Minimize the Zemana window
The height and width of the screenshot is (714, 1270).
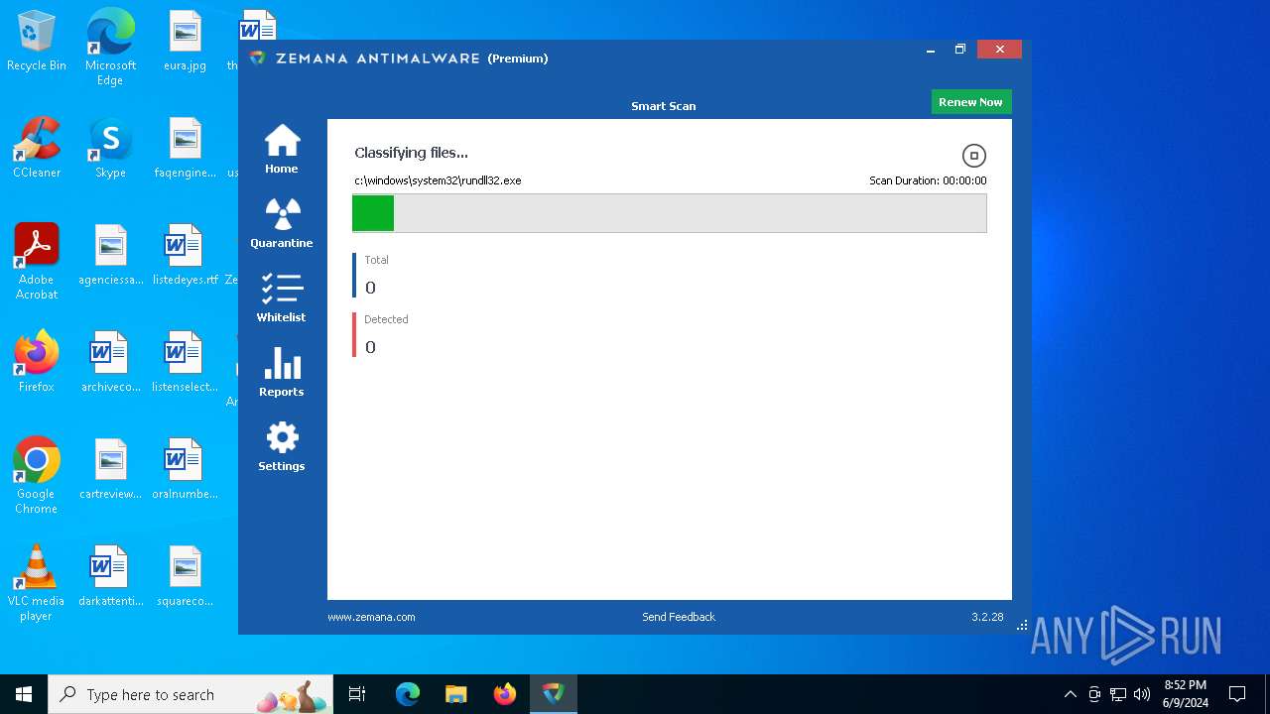coord(931,50)
